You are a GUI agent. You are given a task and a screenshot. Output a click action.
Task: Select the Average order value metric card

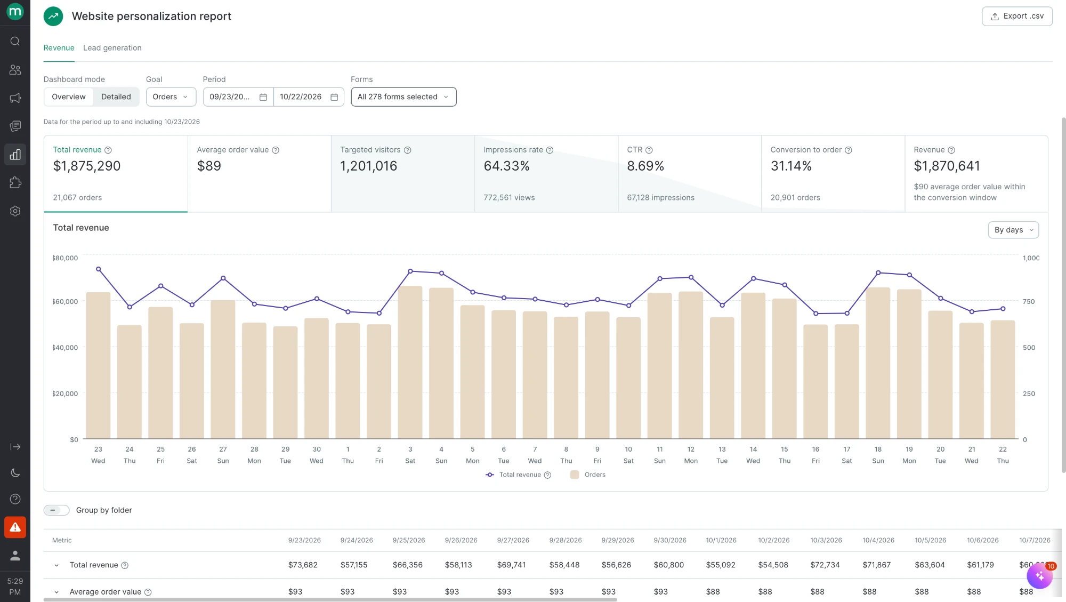coord(260,174)
